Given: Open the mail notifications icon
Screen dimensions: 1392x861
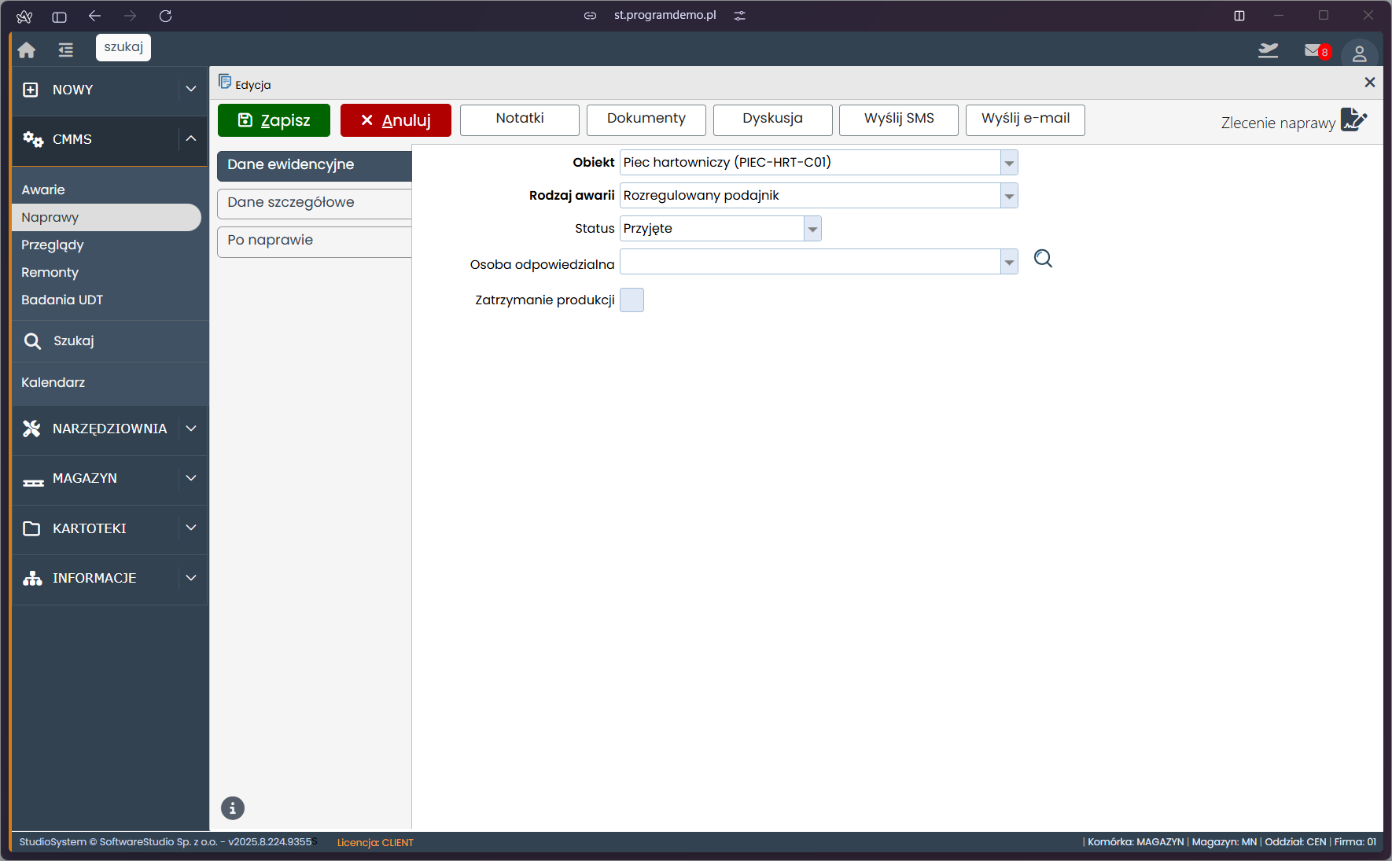Looking at the screenshot, I should click(1314, 51).
